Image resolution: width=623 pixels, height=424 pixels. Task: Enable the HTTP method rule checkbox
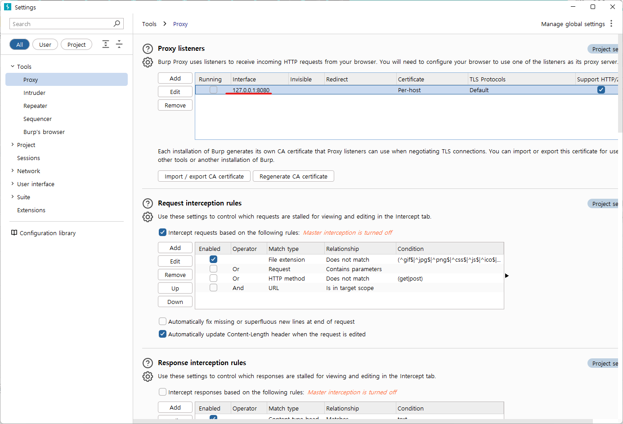pos(213,278)
